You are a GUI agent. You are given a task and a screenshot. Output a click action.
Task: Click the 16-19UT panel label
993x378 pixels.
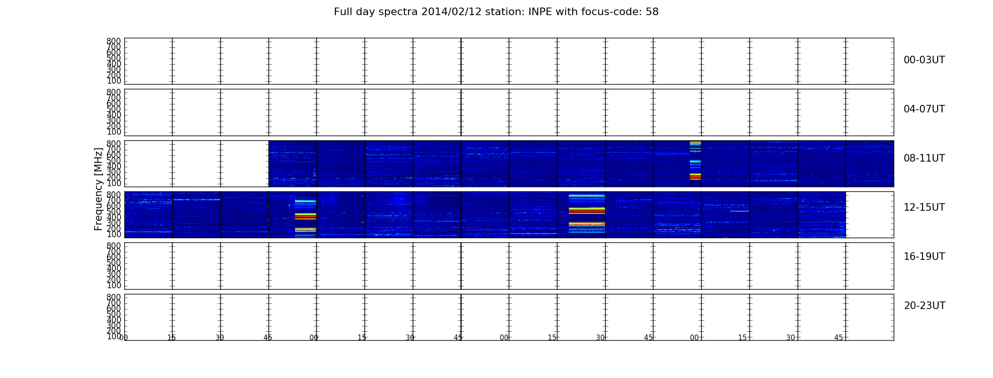coord(924,257)
